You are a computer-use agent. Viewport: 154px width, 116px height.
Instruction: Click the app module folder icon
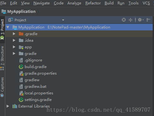(x=21, y=47)
